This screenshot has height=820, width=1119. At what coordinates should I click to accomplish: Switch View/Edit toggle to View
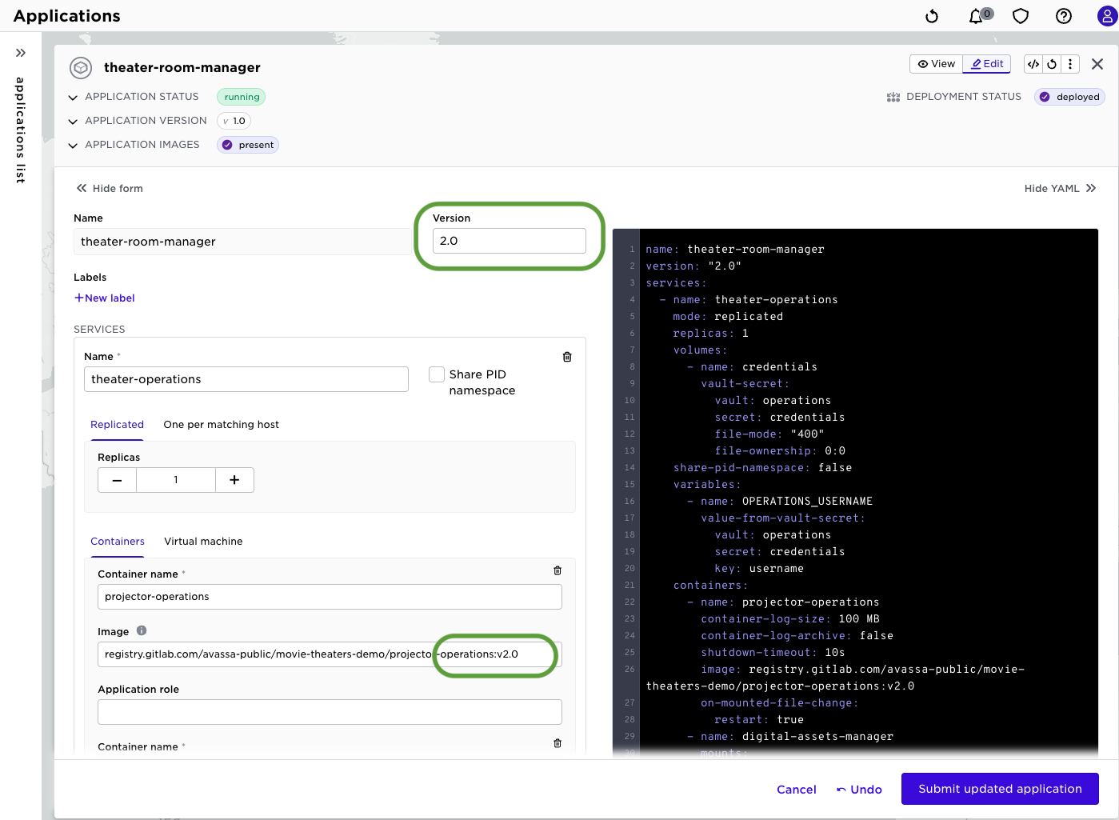935,63
